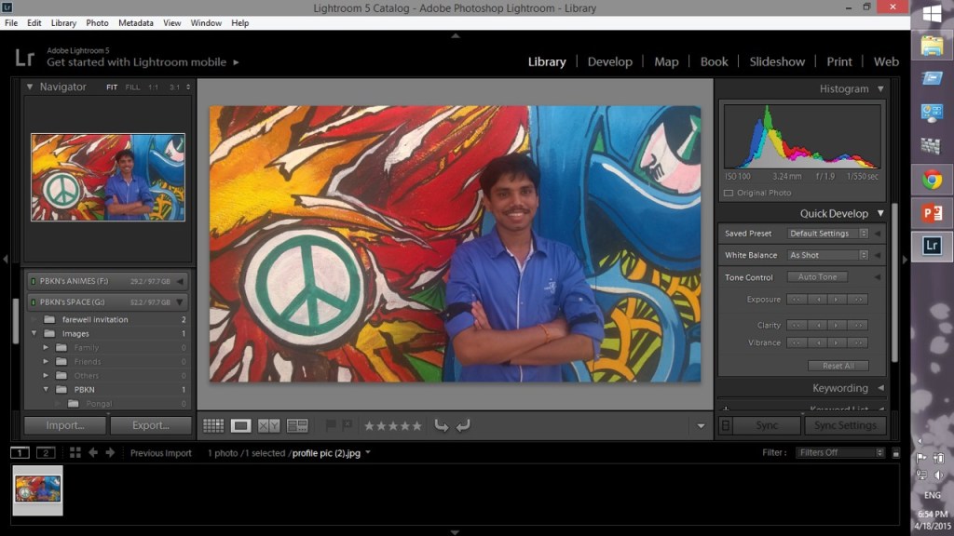Screen dimensions: 954x536
Task: Open the White Balance dropdown
Action: coord(827,255)
